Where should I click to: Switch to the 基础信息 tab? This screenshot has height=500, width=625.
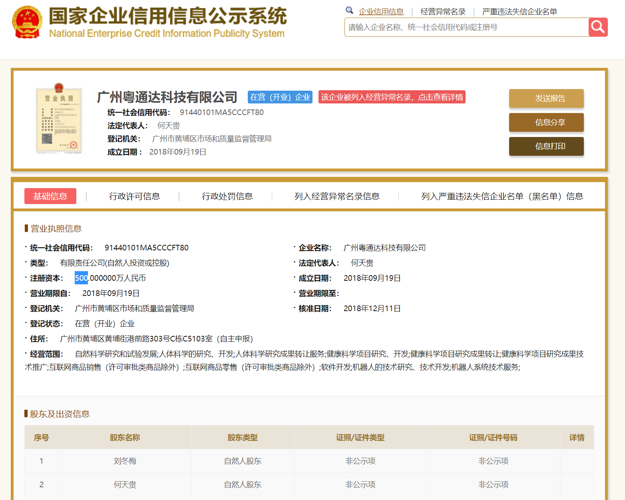coord(50,196)
